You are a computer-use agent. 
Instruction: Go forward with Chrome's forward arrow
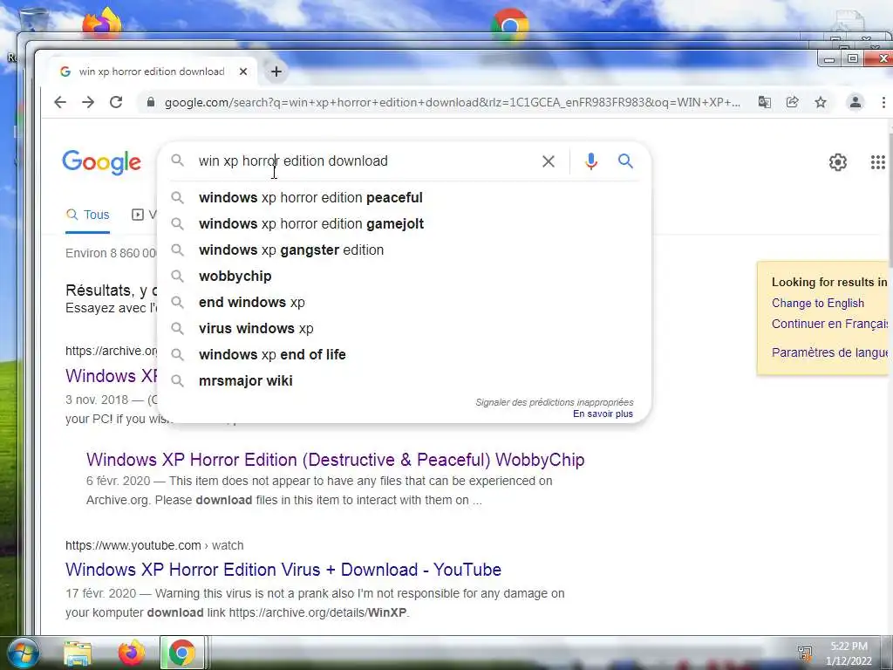88,103
